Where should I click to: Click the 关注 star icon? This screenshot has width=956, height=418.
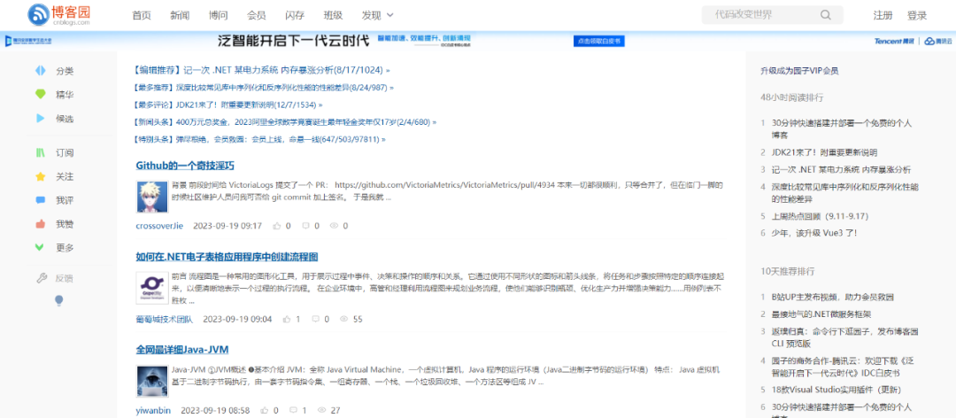point(40,176)
